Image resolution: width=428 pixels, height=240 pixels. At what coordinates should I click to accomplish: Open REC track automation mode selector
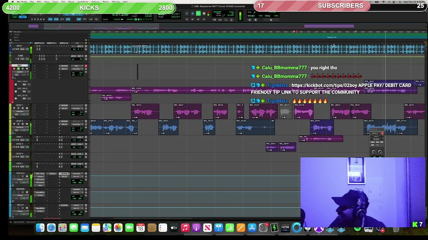(x=24, y=75)
